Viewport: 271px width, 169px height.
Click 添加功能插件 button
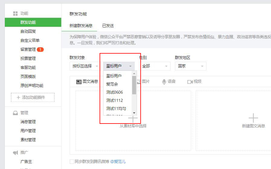coord(33,97)
